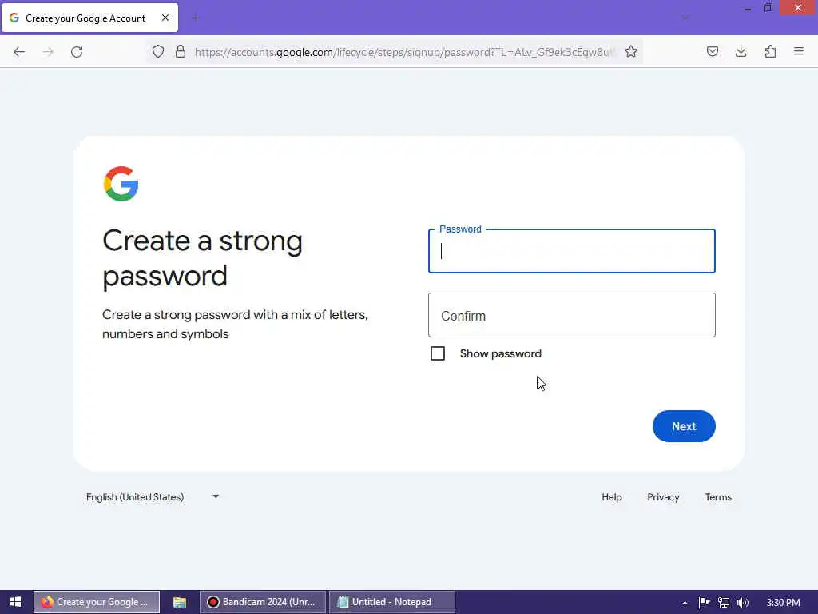Show hidden system tray icons
This screenshot has width=818, height=614.
pos(685,603)
